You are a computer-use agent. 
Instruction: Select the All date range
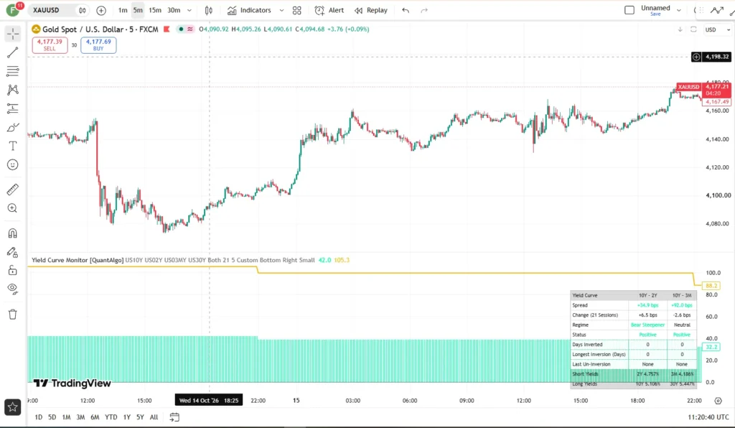coord(154,417)
